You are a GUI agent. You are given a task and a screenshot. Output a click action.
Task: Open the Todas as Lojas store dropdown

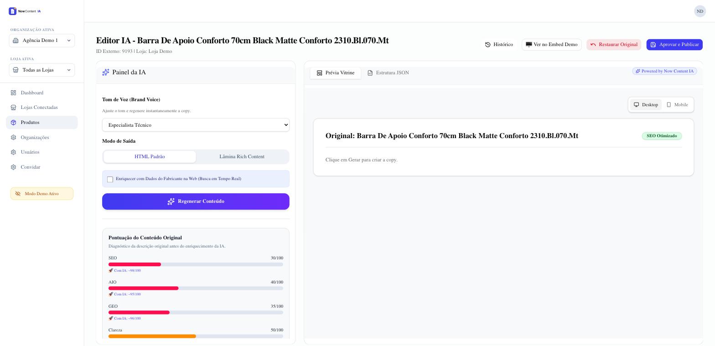click(x=42, y=70)
